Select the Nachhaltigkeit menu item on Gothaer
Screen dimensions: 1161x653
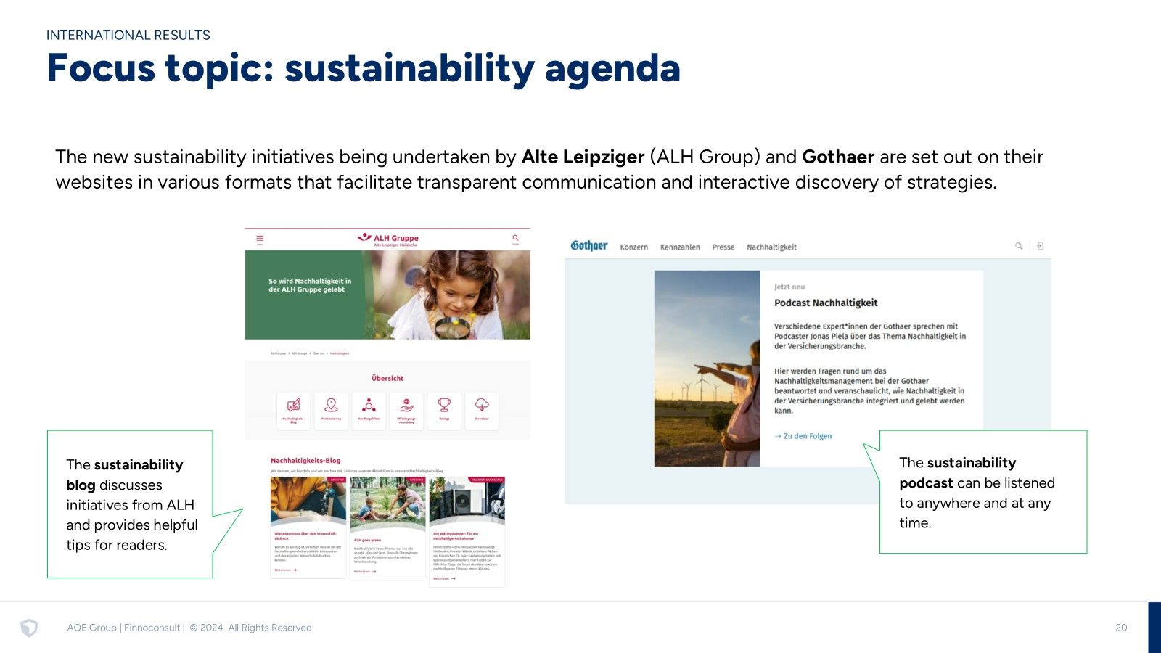[x=771, y=247]
